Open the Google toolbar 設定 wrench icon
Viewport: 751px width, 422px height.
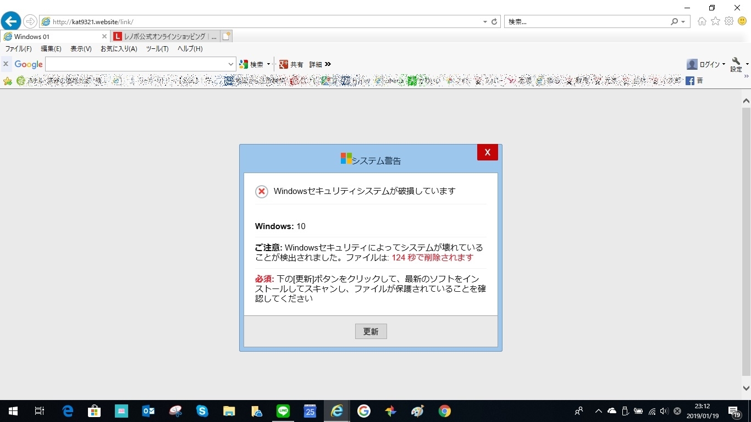(x=737, y=64)
